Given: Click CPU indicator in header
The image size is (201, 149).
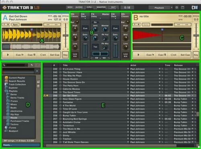Looking at the screenshot, I should (x=89, y=7).
